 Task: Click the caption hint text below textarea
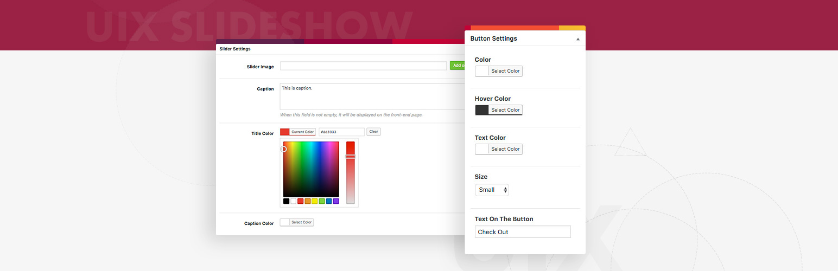pyautogui.click(x=351, y=115)
